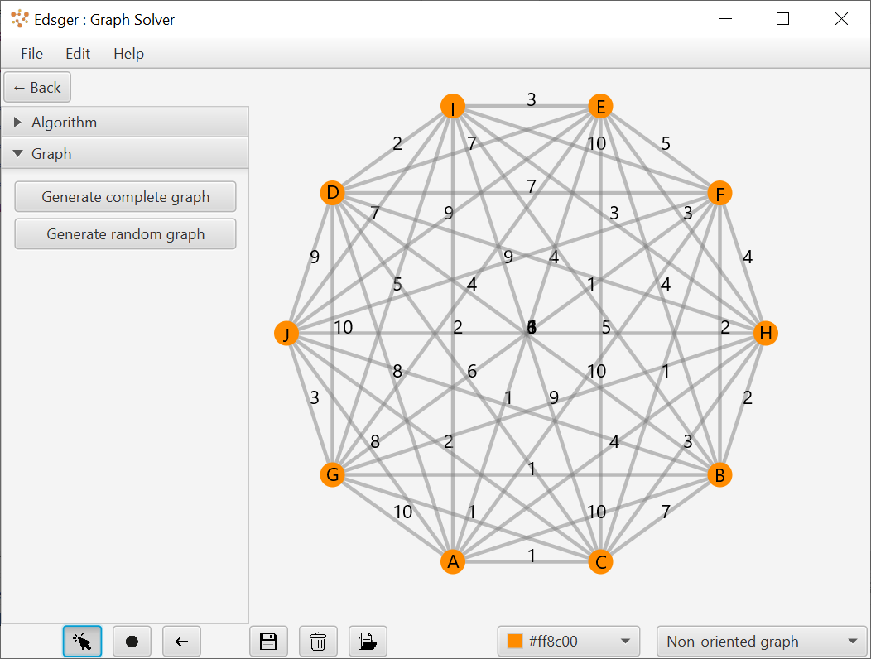The height and width of the screenshot is (659, 871).
Task: Click the orange #ff8c00 color swatch
Action: click(x=515, y=642)
